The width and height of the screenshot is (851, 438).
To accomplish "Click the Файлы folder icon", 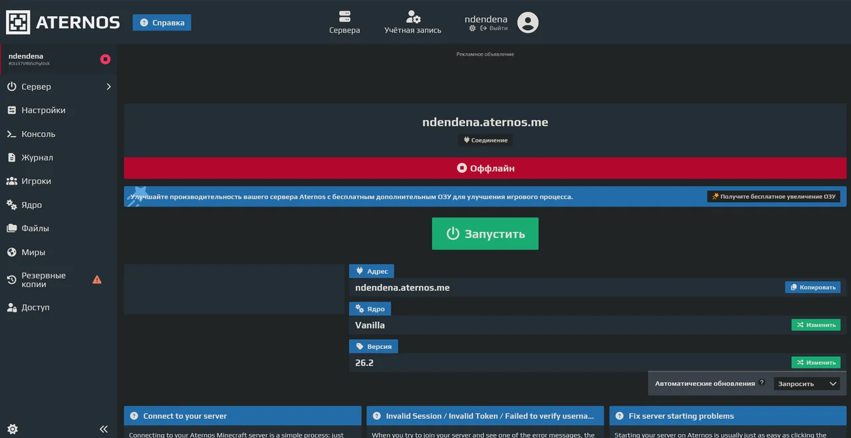I will 11,228.
